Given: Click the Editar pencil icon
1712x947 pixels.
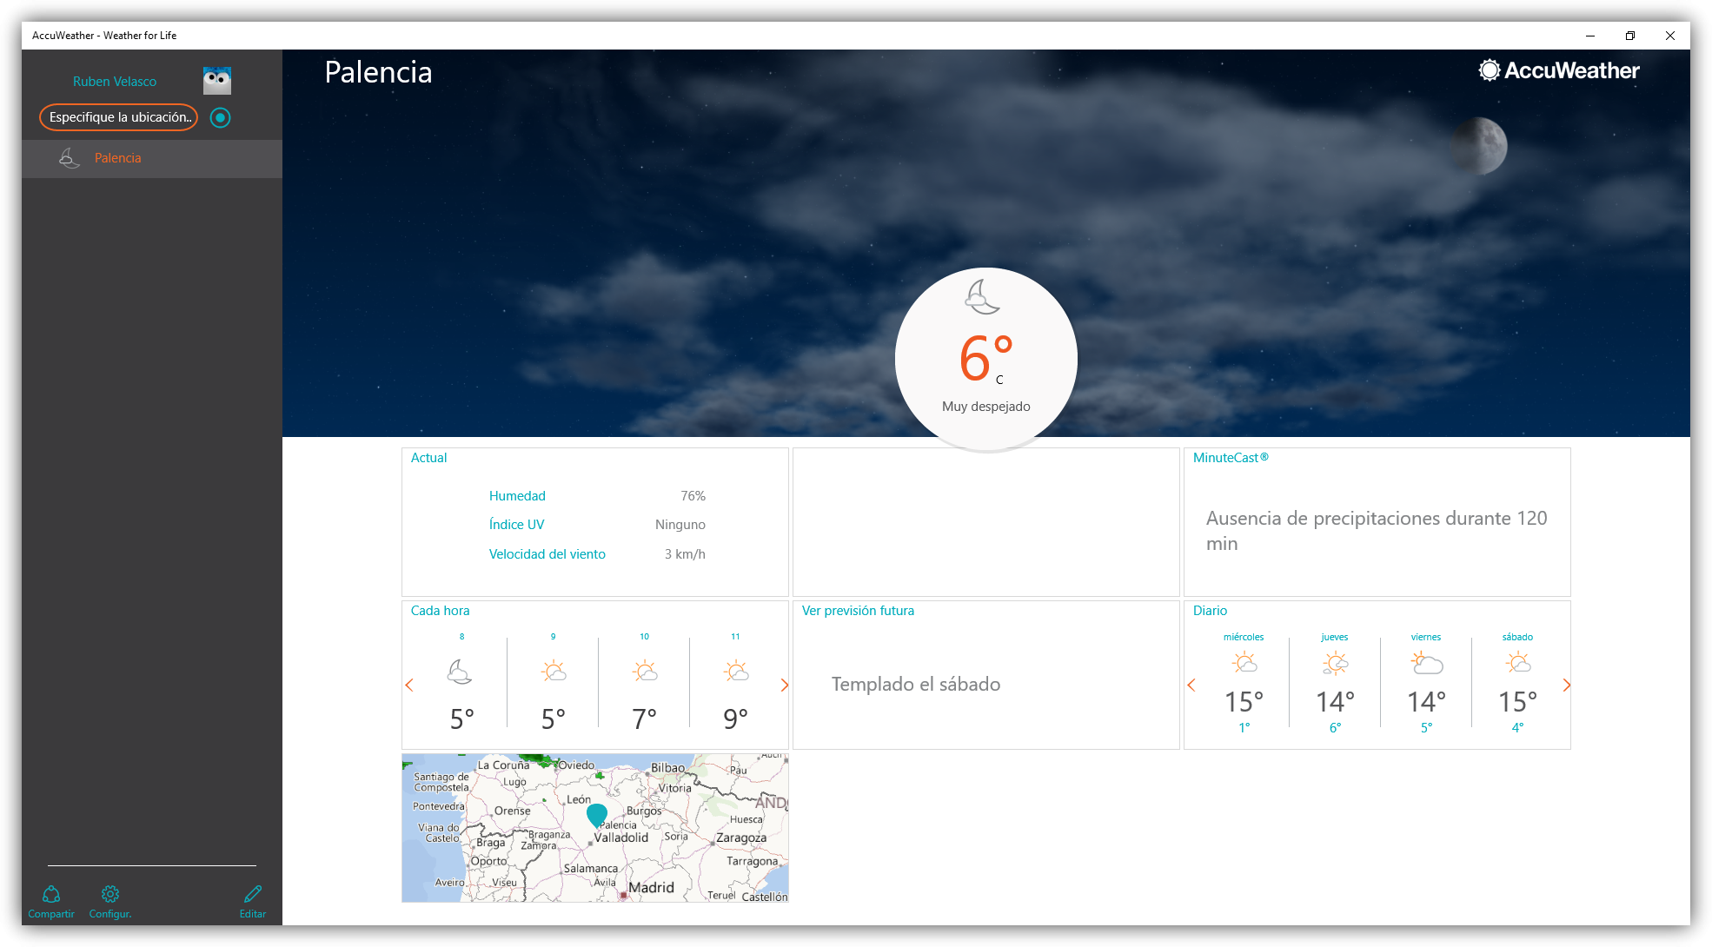Looking at the screenshot, I should (253, 895).
